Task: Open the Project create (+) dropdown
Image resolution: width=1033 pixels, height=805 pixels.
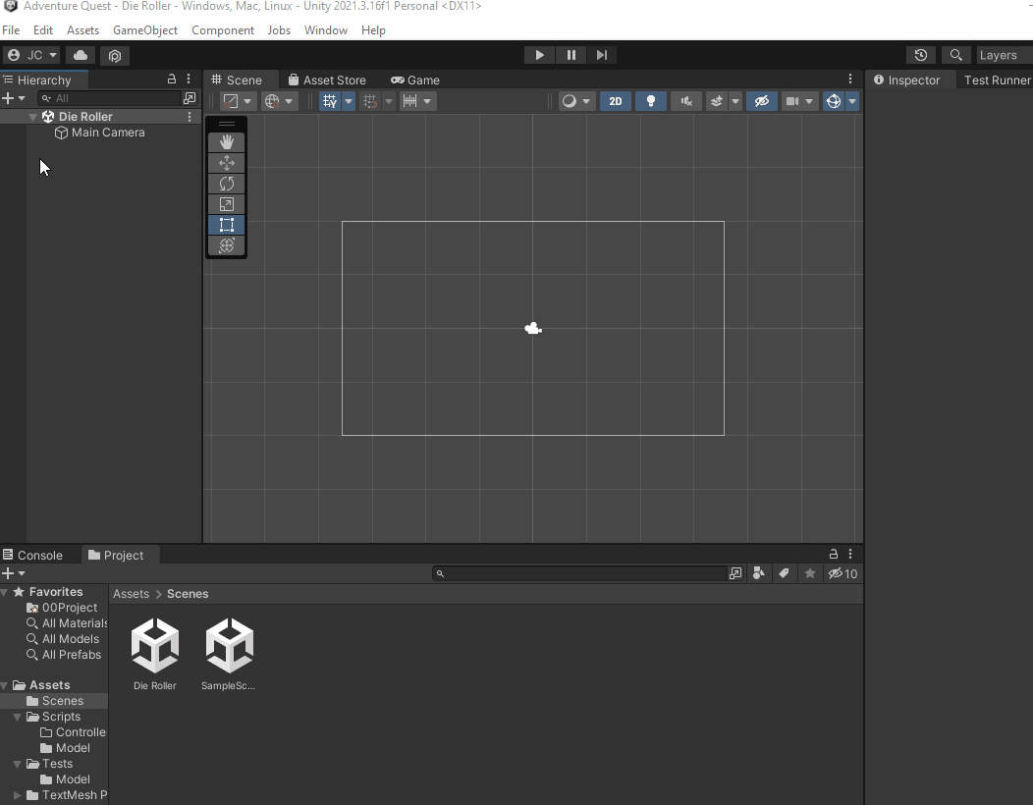Action: 13,573
